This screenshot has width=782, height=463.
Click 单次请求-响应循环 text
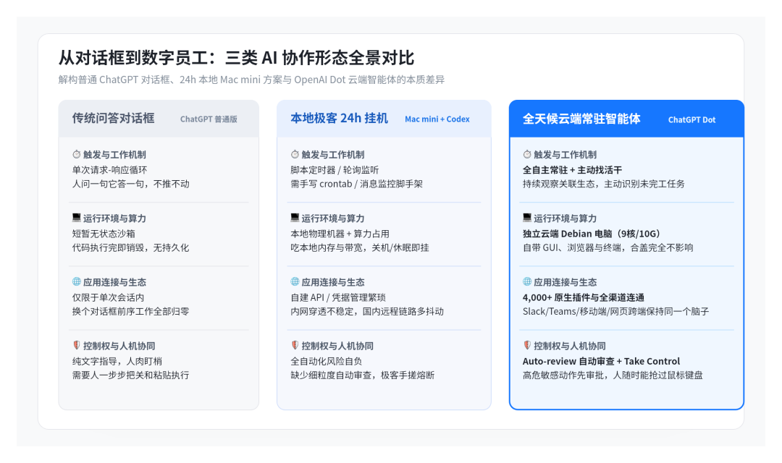click(110, 170)
